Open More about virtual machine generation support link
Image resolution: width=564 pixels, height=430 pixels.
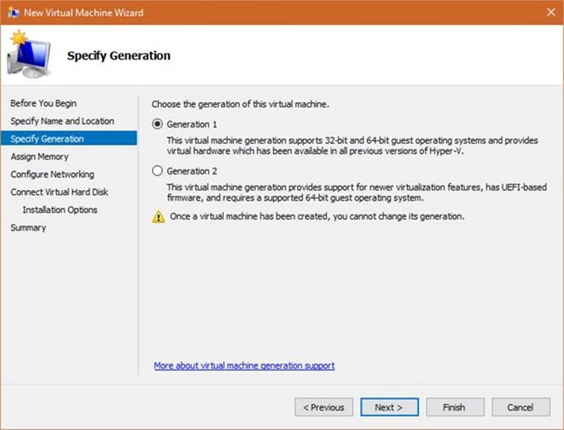point(244,366)
